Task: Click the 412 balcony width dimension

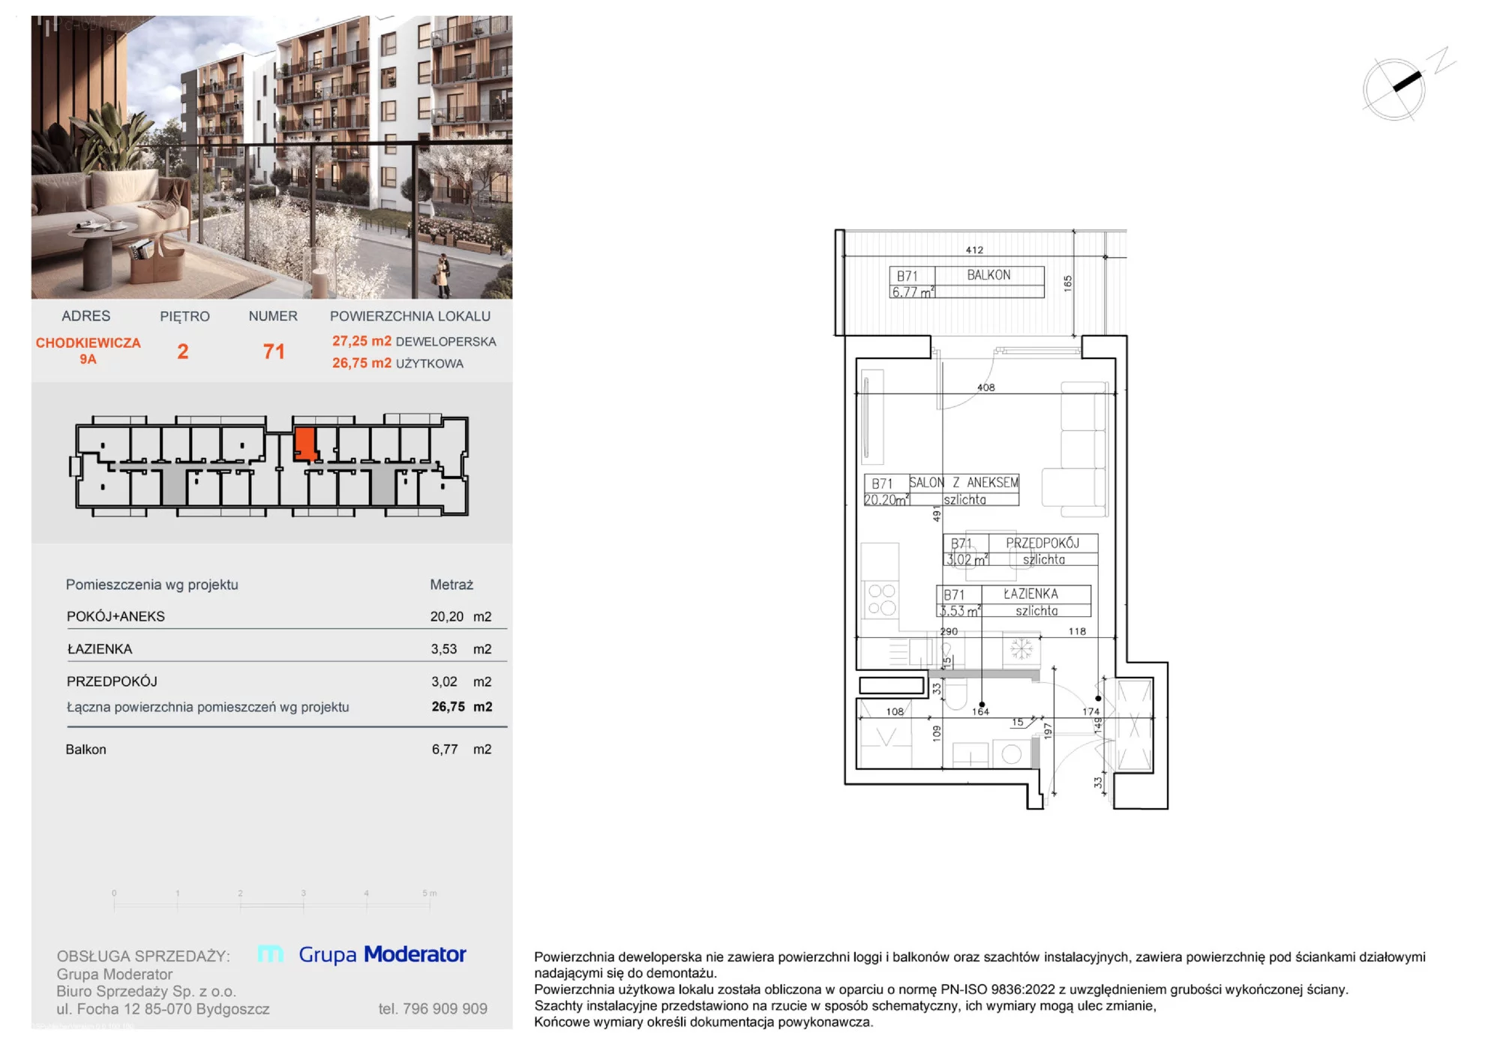Action: pyautogui.click(x=974, y=250)
